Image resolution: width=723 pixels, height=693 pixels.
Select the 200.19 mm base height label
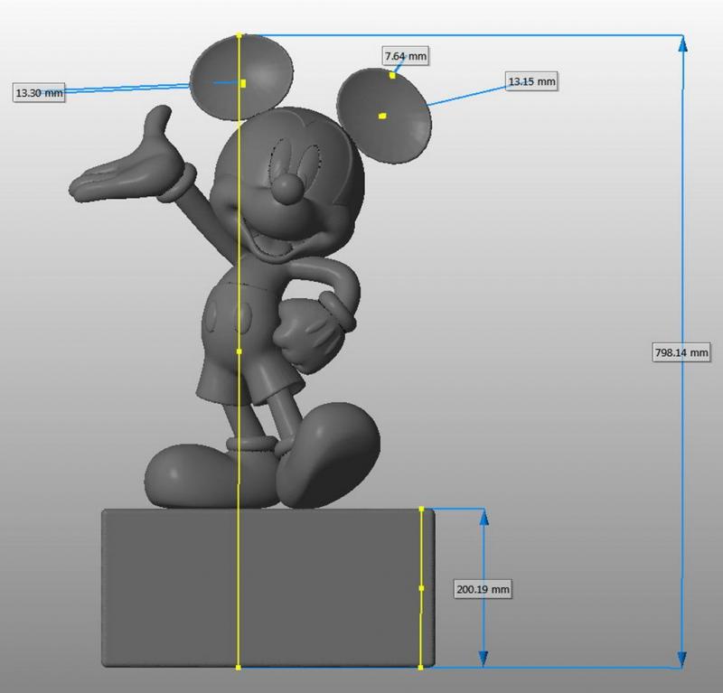(483, 589)
